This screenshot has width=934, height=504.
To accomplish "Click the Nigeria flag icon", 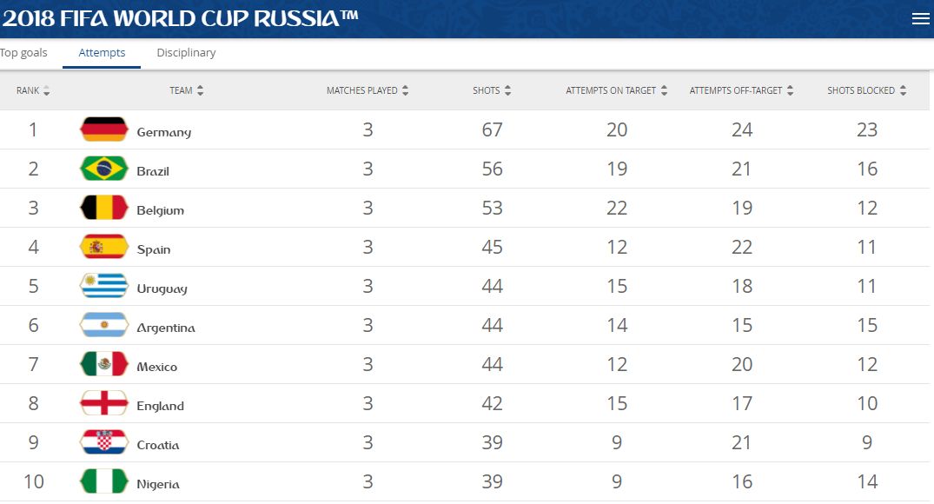I will click(x=103, y=482).
